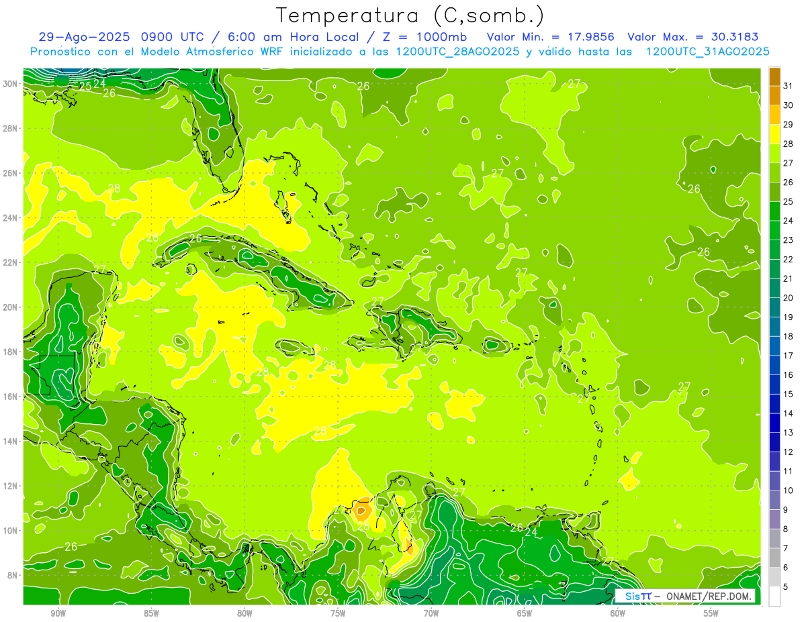806x622 pixels.
Task: Click the '28N' latitude axis label
Action: pyautogui.click(x=10, y=128)
